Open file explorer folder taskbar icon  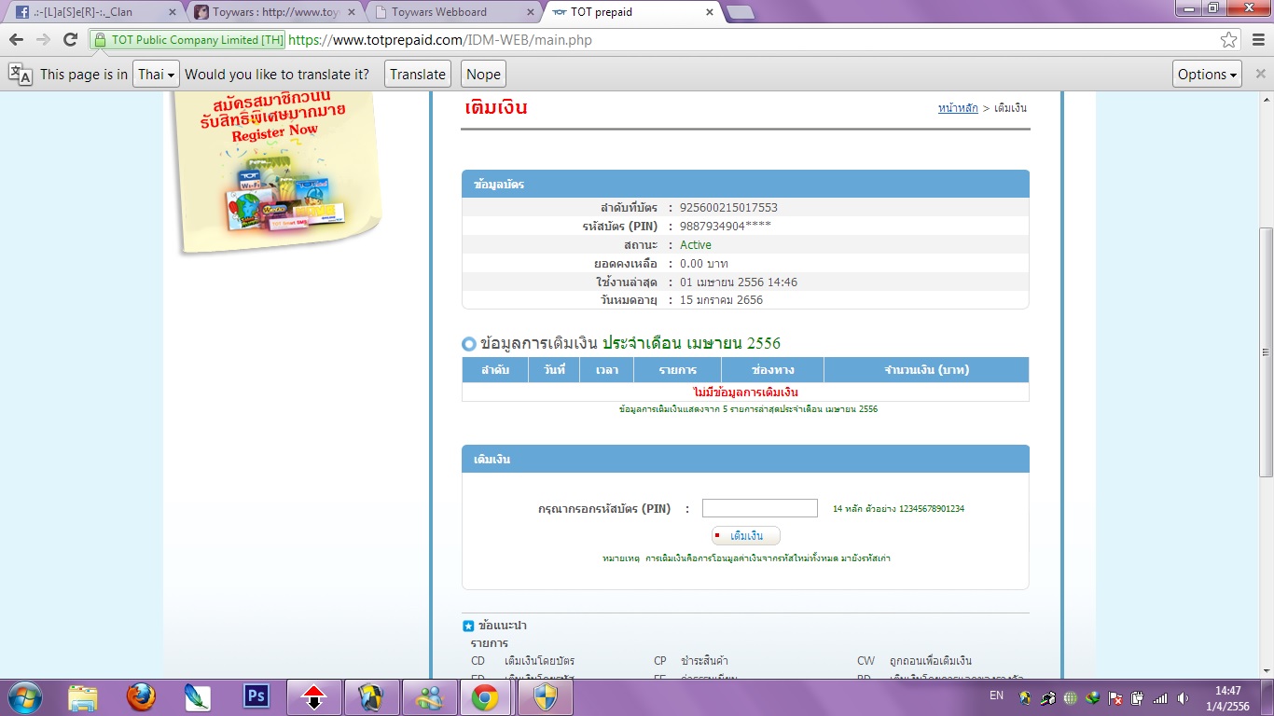click(83, 697)
